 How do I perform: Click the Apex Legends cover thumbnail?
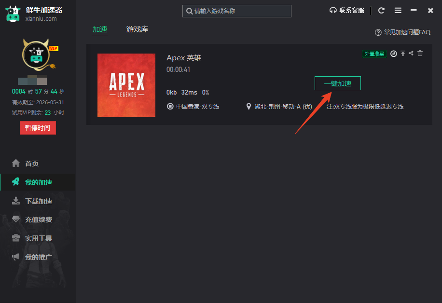(x=126, y=85)
